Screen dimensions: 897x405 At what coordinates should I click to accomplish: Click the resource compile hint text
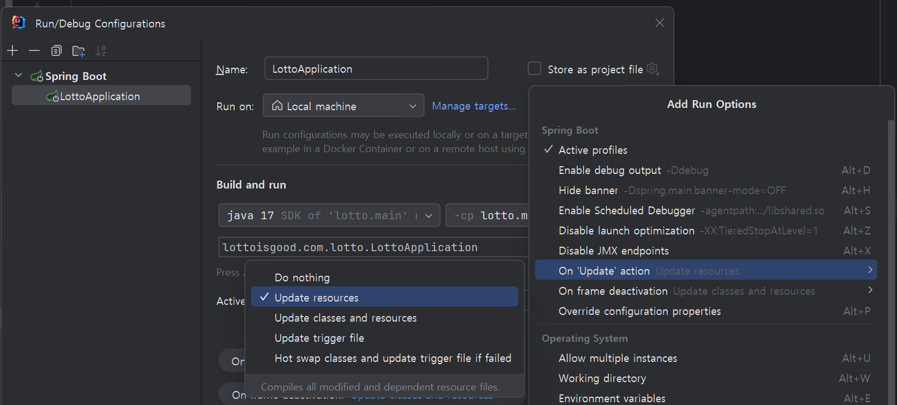click(x=380, y=387)
